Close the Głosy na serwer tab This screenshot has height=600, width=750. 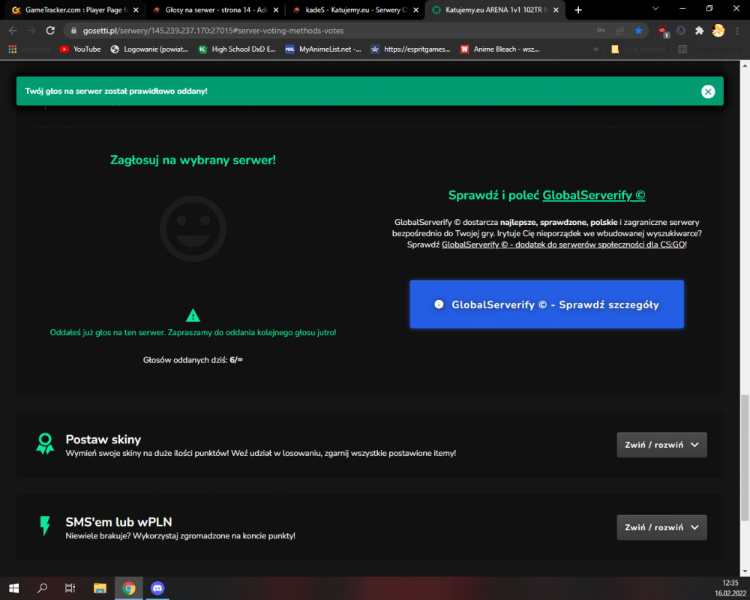coord(275,10)
